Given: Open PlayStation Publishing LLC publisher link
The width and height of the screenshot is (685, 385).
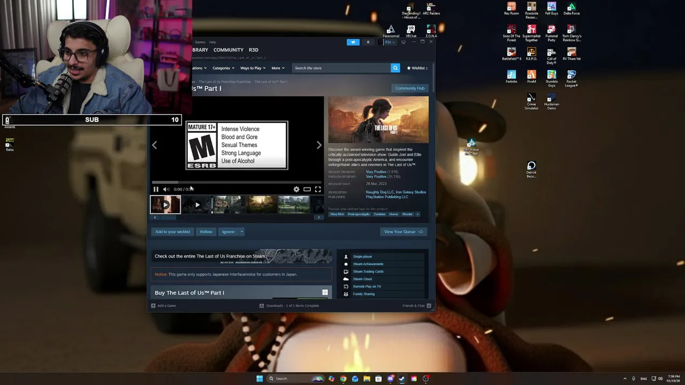Looking at the screenshot, I should [387, 197].
